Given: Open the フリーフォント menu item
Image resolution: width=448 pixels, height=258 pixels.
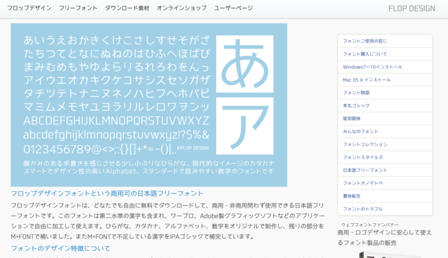Looking at the screenshot, I should (x=78, y=8).
